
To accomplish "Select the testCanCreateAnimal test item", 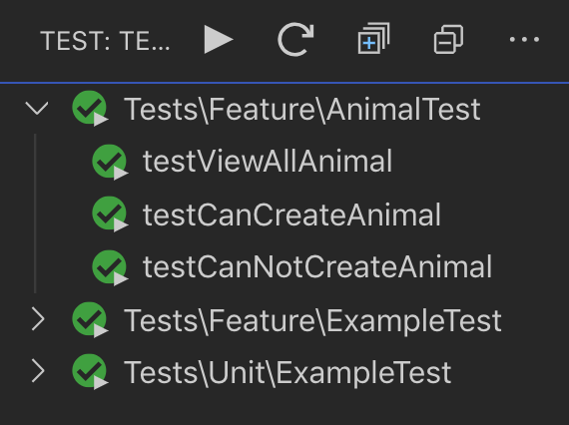I will (291, 214).
